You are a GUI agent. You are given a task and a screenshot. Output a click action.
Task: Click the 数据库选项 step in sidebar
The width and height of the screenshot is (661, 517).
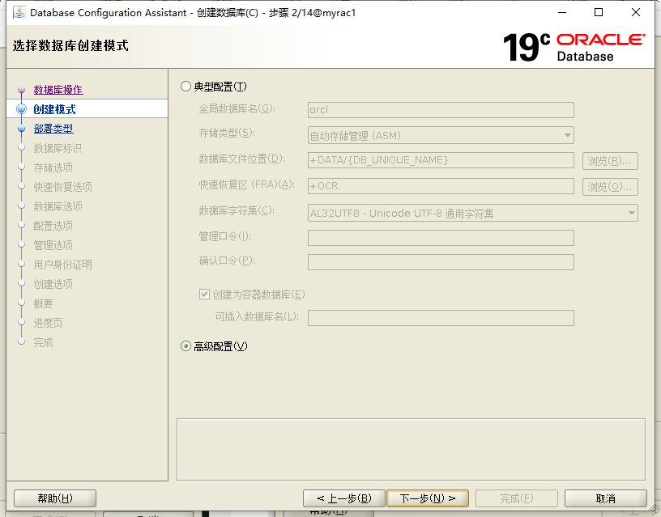(58, 206)
